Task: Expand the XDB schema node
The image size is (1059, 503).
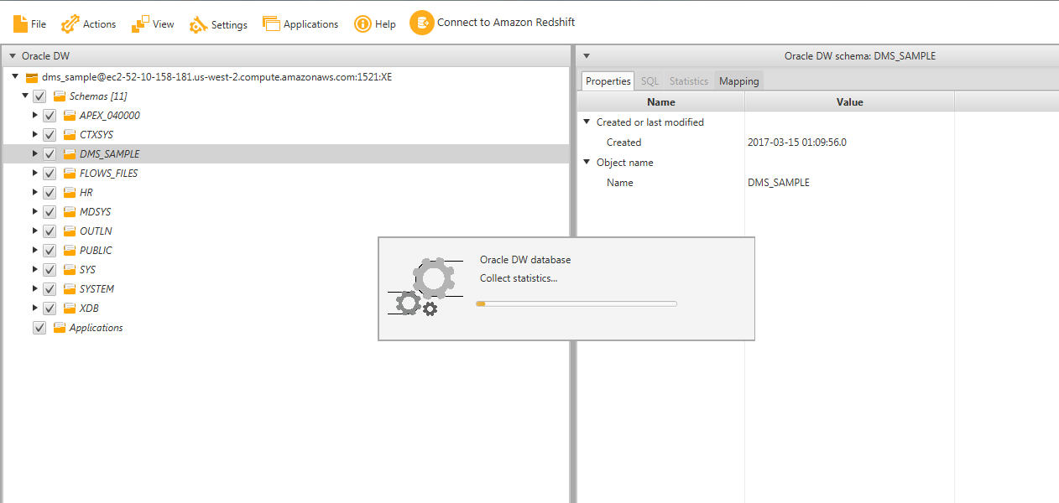Action: click(x=35, y=308)
